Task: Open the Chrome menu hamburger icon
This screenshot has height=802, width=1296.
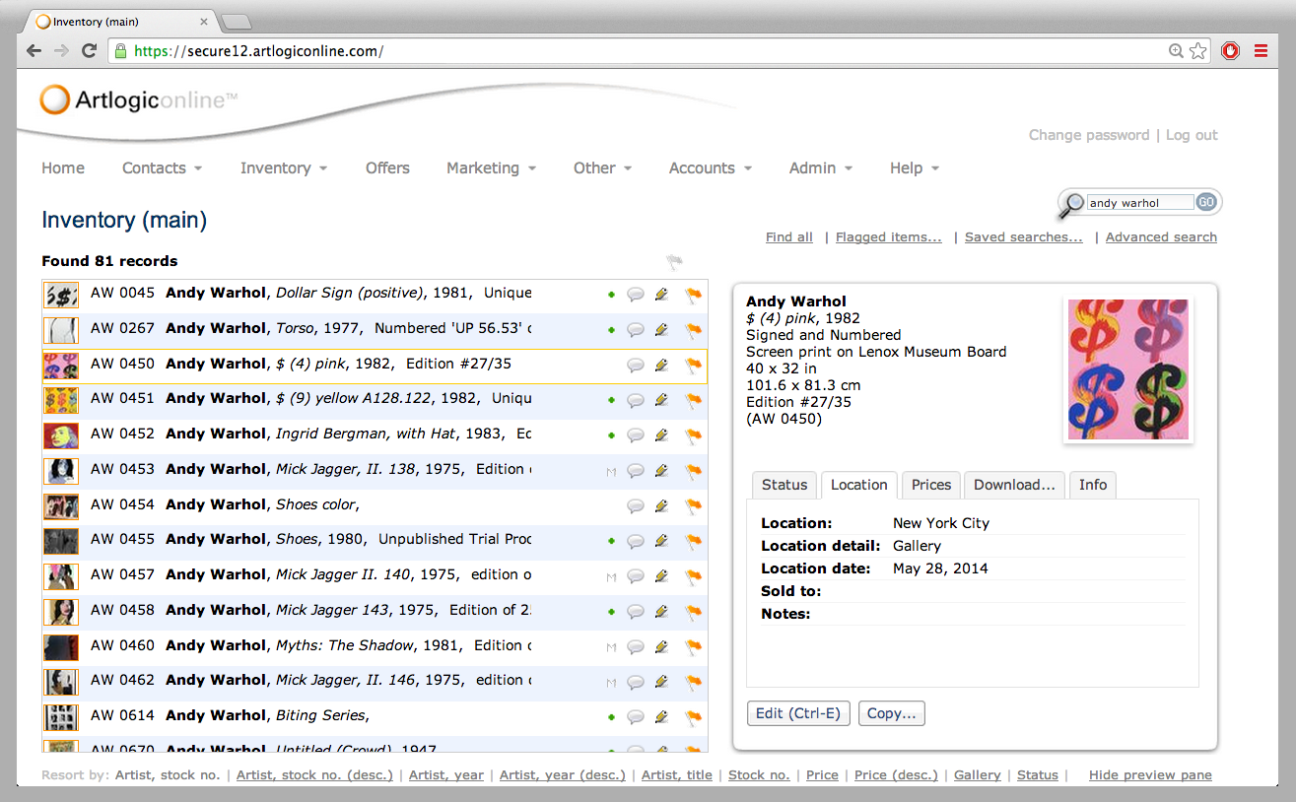Action: [x=1261, y=51]
